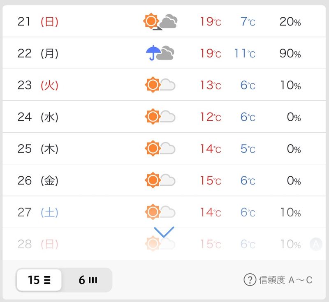
Task: Click the 24 (水) date label
Action: (x=38, y=117)
